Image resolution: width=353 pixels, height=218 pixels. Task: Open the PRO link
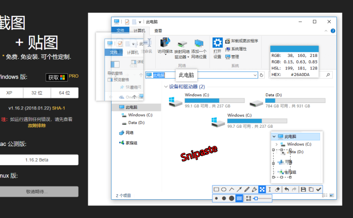click(x=74, y=76)
